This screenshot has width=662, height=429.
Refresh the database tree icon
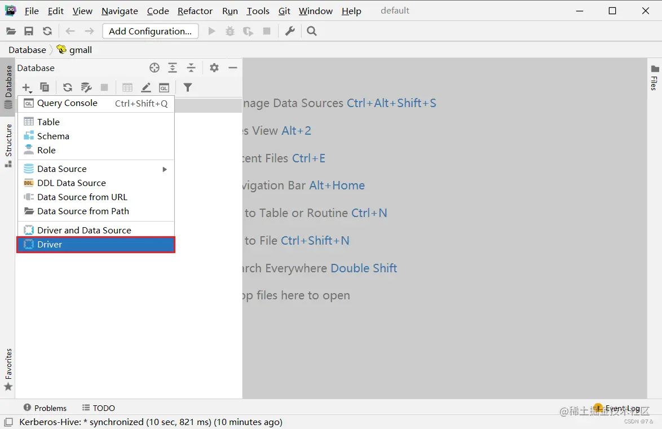(68, 87)
